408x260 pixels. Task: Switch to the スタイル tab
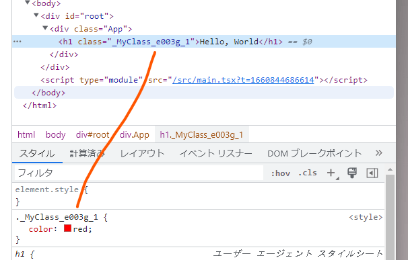[x=37, y=153]
